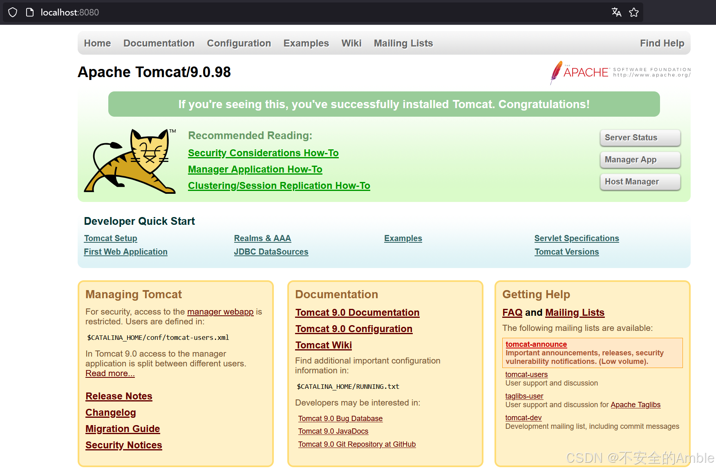Open the taglibs-user mailing list link

(524, 396)
